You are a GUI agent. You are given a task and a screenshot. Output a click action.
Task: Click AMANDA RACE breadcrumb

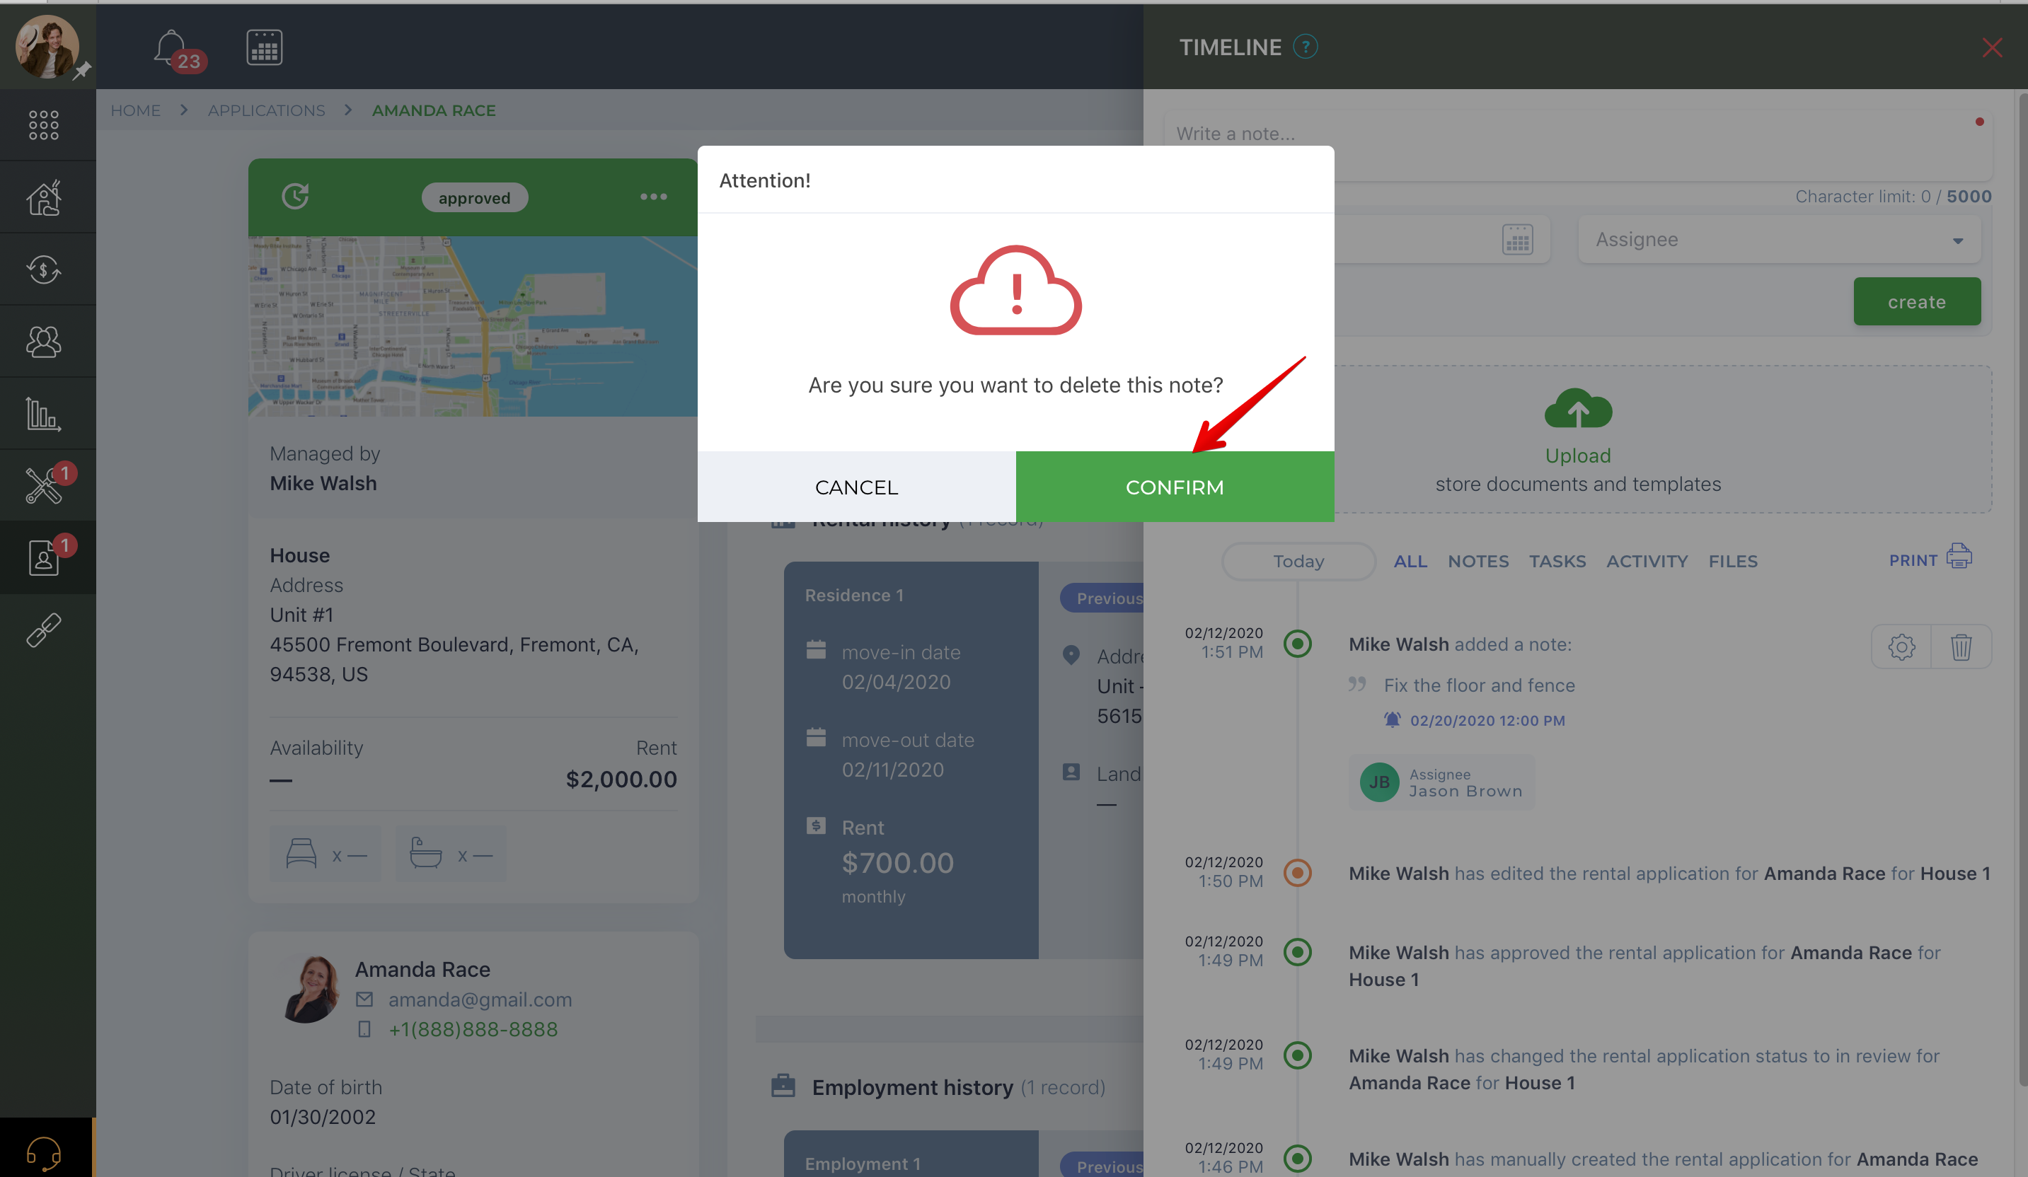[434, 110]
